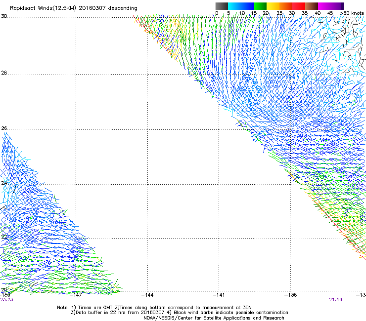Click latitude label '26'
Image resolution: width=366 pixels, height=321 pixels.
[4, 128]
